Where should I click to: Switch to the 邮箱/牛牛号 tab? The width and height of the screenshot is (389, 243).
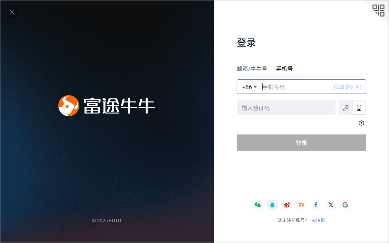pyautogui.click(x=252, y=69)
